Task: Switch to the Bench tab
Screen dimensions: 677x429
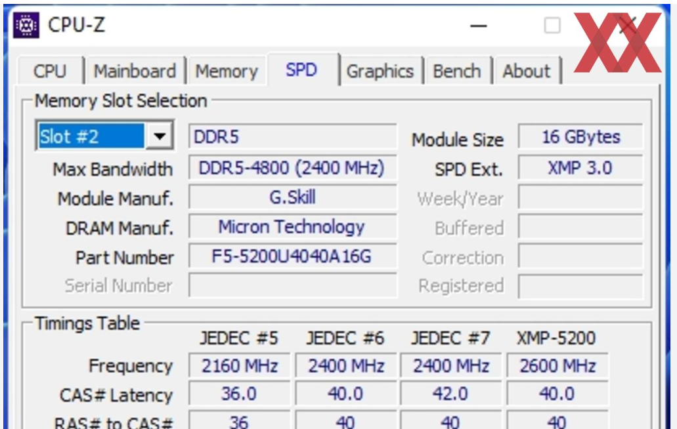Action: click(457, 71)
